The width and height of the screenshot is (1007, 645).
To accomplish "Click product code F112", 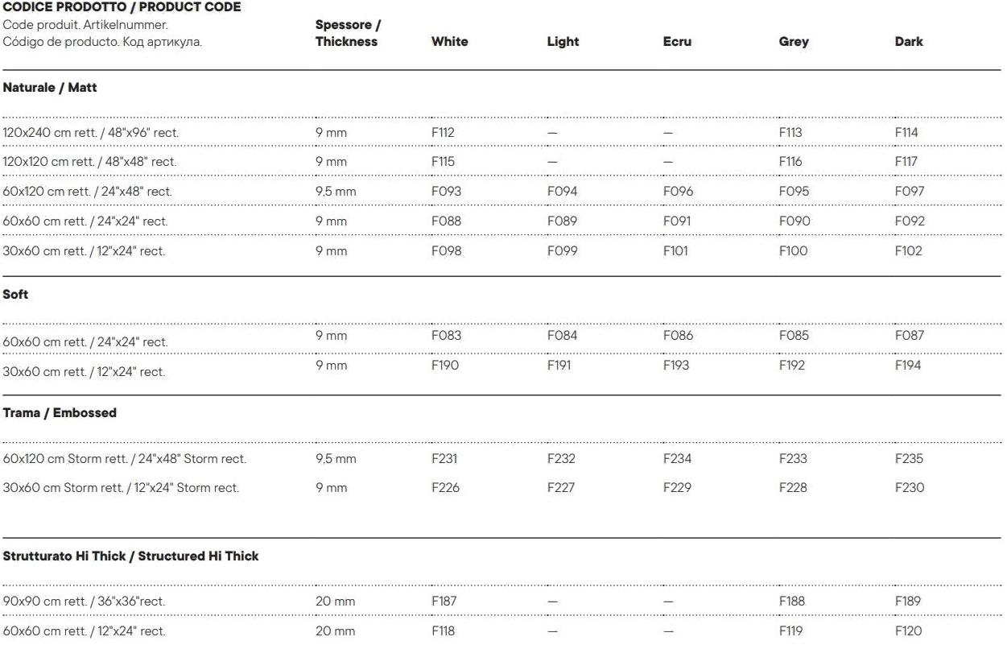I will [444, 132].
